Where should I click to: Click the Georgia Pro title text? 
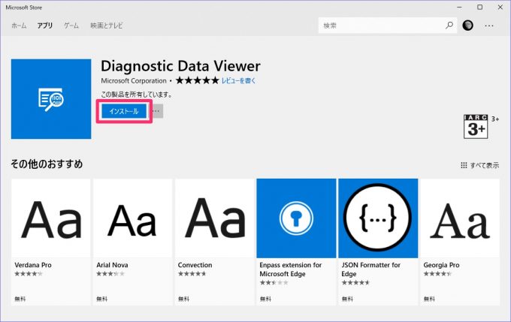[441, 265]
